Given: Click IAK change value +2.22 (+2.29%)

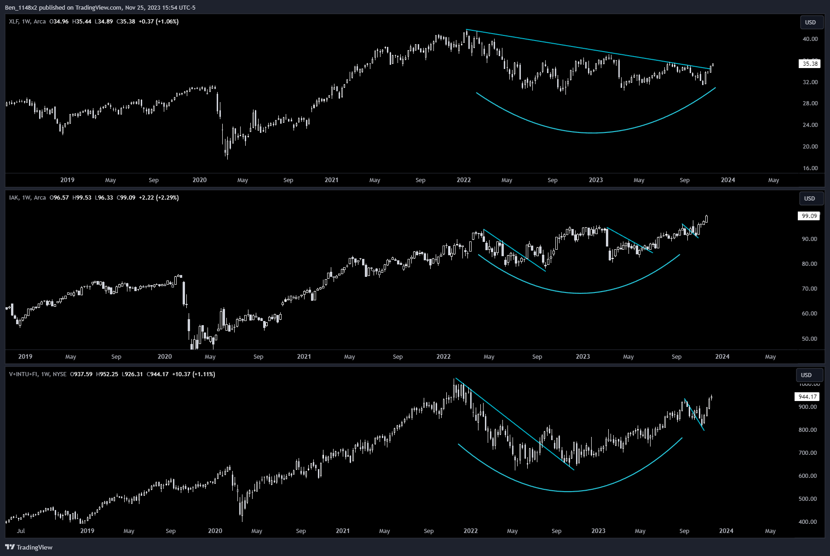Looking at the screenshot, I should click(x=159, y=198).
